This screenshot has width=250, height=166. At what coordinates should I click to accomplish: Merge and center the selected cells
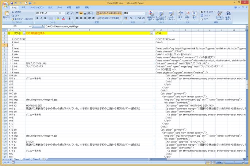tap(109, 18)
